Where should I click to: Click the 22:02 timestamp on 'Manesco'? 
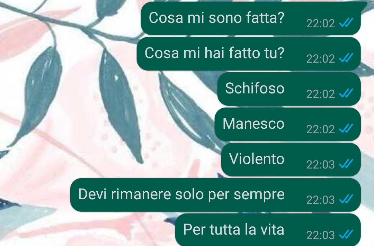pyautogui.click(x=320, y=129)
